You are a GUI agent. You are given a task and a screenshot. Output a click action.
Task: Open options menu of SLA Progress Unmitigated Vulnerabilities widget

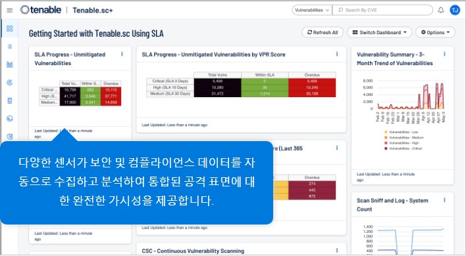(x=122, y=54)
